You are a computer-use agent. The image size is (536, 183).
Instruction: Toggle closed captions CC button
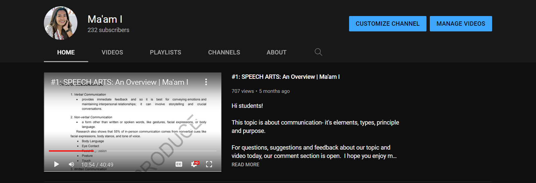click(x=179, y=164)
